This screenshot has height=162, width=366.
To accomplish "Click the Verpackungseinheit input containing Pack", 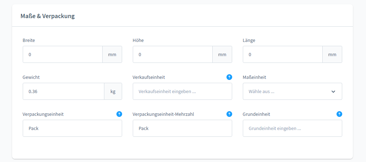I will (72, 128).
